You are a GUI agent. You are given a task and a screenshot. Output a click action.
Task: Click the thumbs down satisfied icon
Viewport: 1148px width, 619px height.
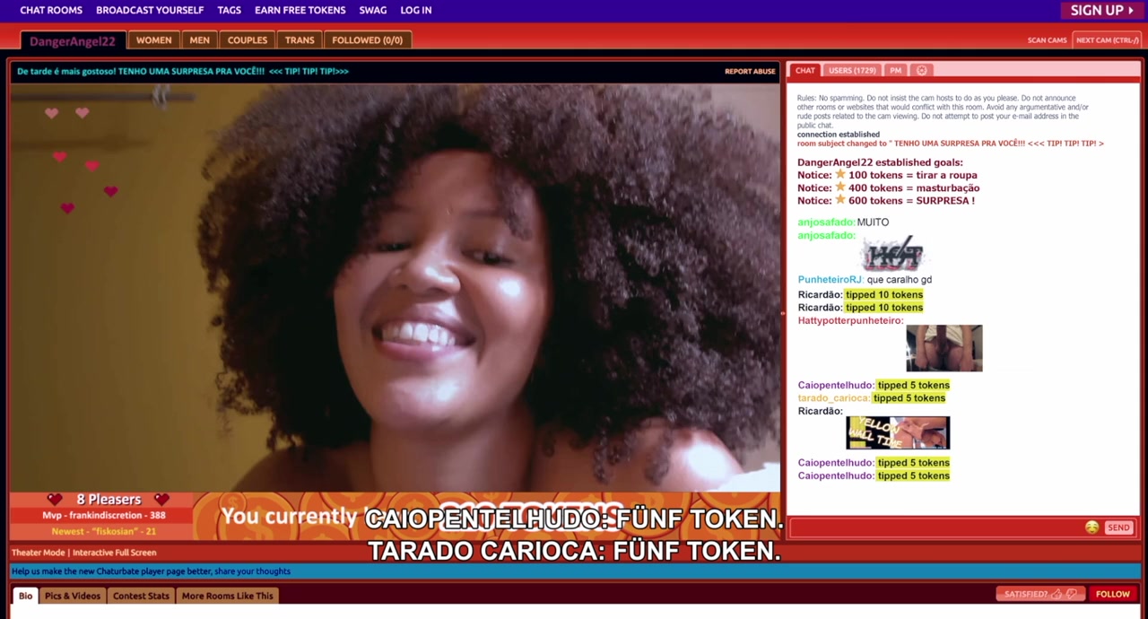coord(1072,594)
